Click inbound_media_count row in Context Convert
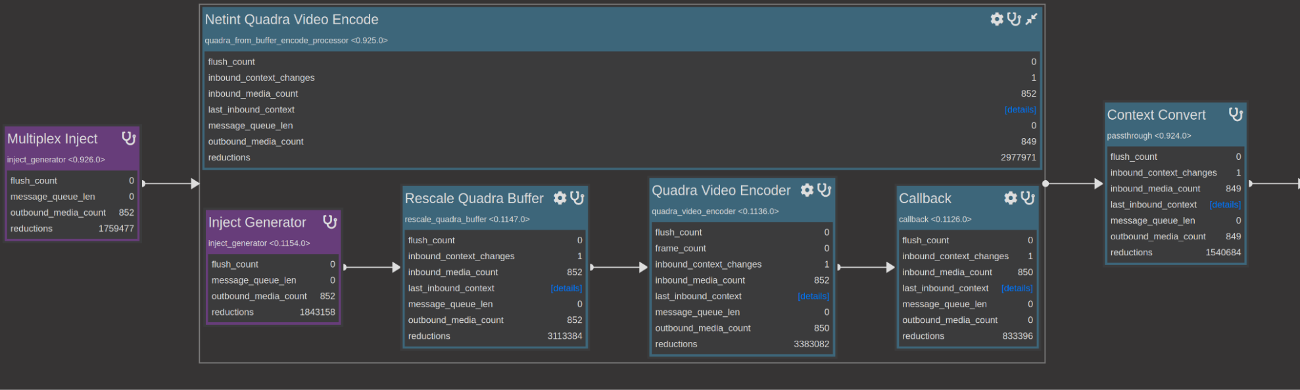Image resolution: width=1300 pixels, height=390 pixels. pyautogui.click(x=1176, y=189)
